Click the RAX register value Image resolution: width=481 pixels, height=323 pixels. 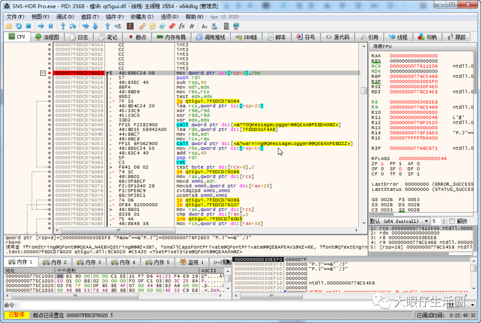(x=413, y=56)
